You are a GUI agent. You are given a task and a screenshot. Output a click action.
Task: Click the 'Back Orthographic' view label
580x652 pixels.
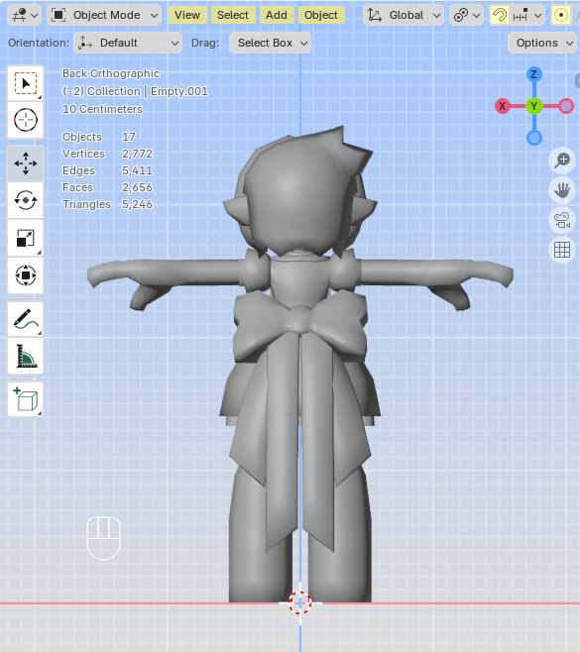tap(111, 73)
